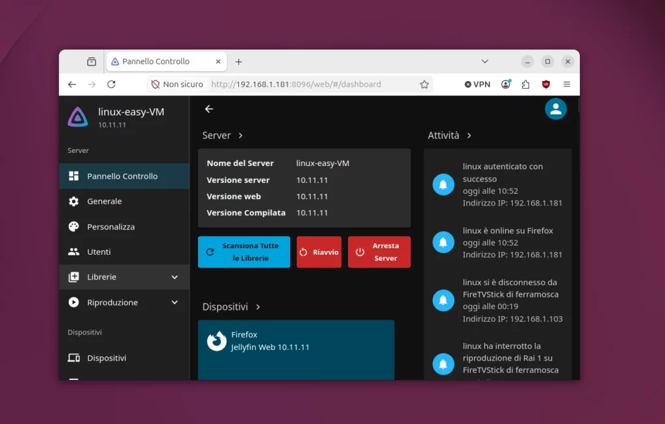Viewport: 665px width, 424px height.
Task: Click the Riproduzione play icon
Action: point(74,302)
